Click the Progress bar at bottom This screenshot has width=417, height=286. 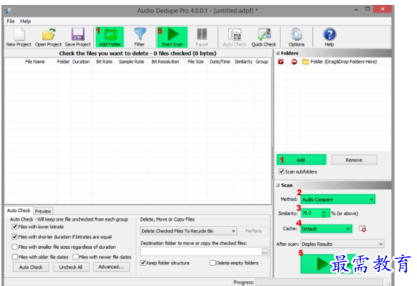(x=319, y=282)
